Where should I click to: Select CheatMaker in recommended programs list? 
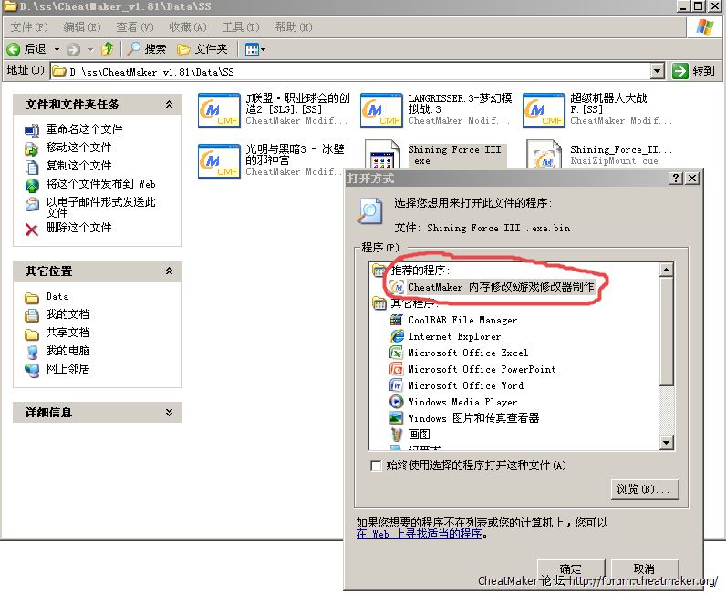click(x=500, y=287)
